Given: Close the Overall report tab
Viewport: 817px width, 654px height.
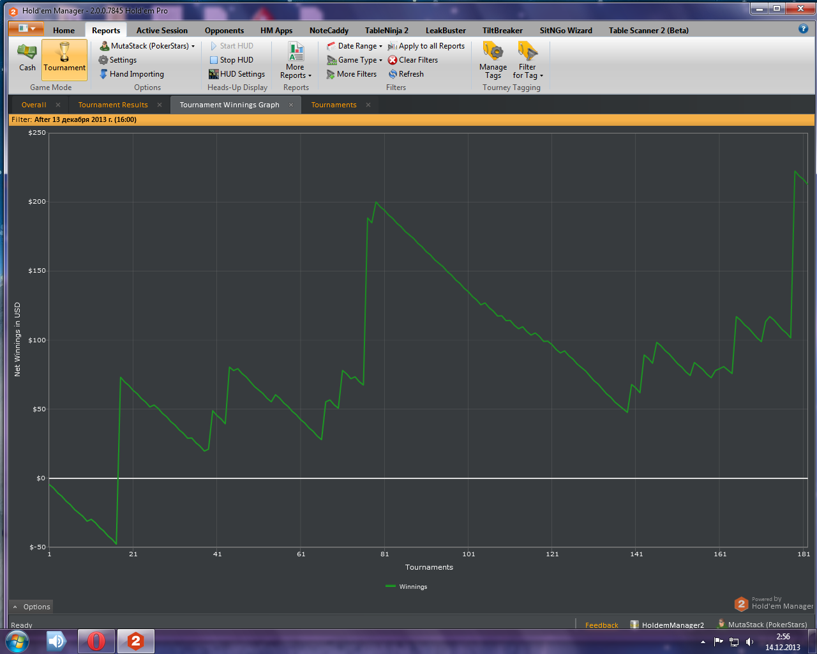Looking at the screenshot, I should 58,105.
